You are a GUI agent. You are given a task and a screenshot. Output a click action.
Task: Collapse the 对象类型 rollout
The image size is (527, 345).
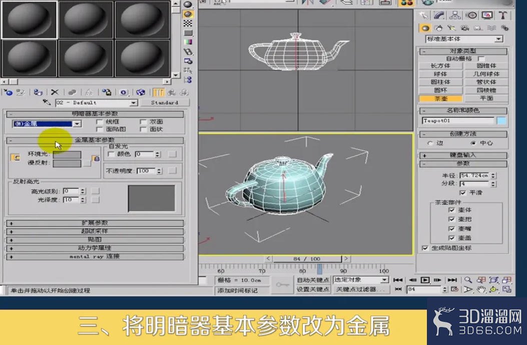[x=463, y=51]
